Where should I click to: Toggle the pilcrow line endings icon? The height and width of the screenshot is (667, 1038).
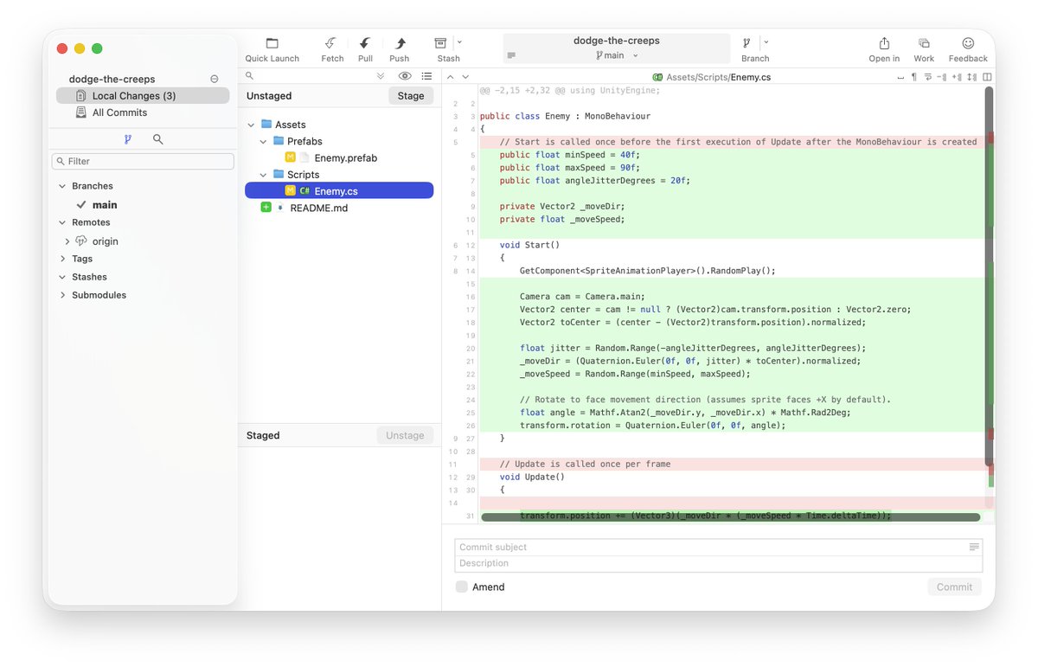913,77
